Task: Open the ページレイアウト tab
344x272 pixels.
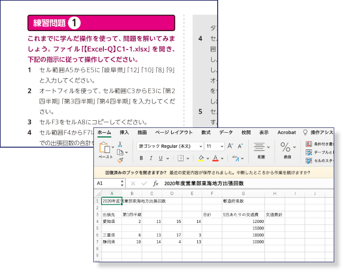Action: [x=173, y=132]
